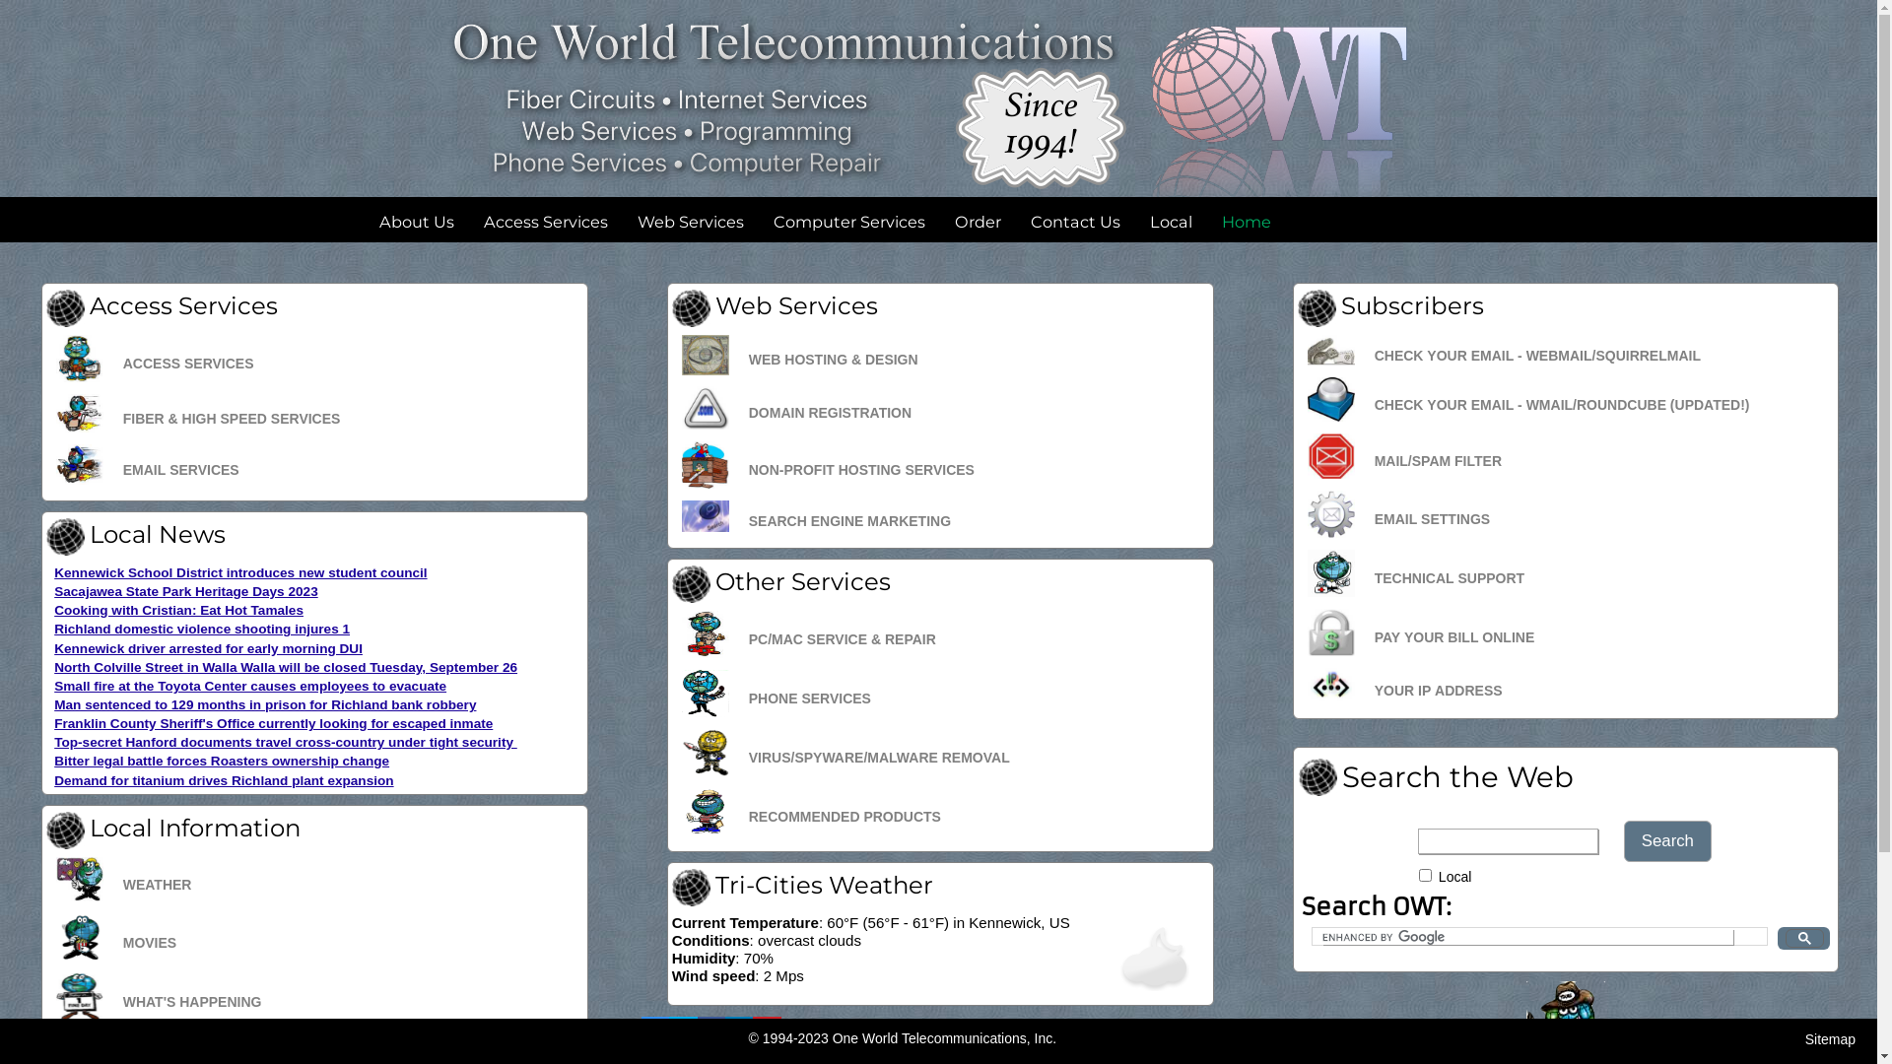
Task: Open the Access Services nav menu
Action: [x=545, y=223]
